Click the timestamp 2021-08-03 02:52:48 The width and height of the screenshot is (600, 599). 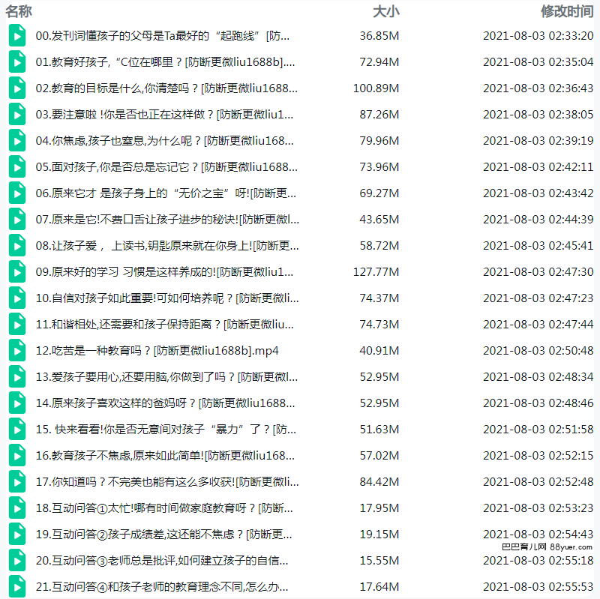tap(538, 482)
